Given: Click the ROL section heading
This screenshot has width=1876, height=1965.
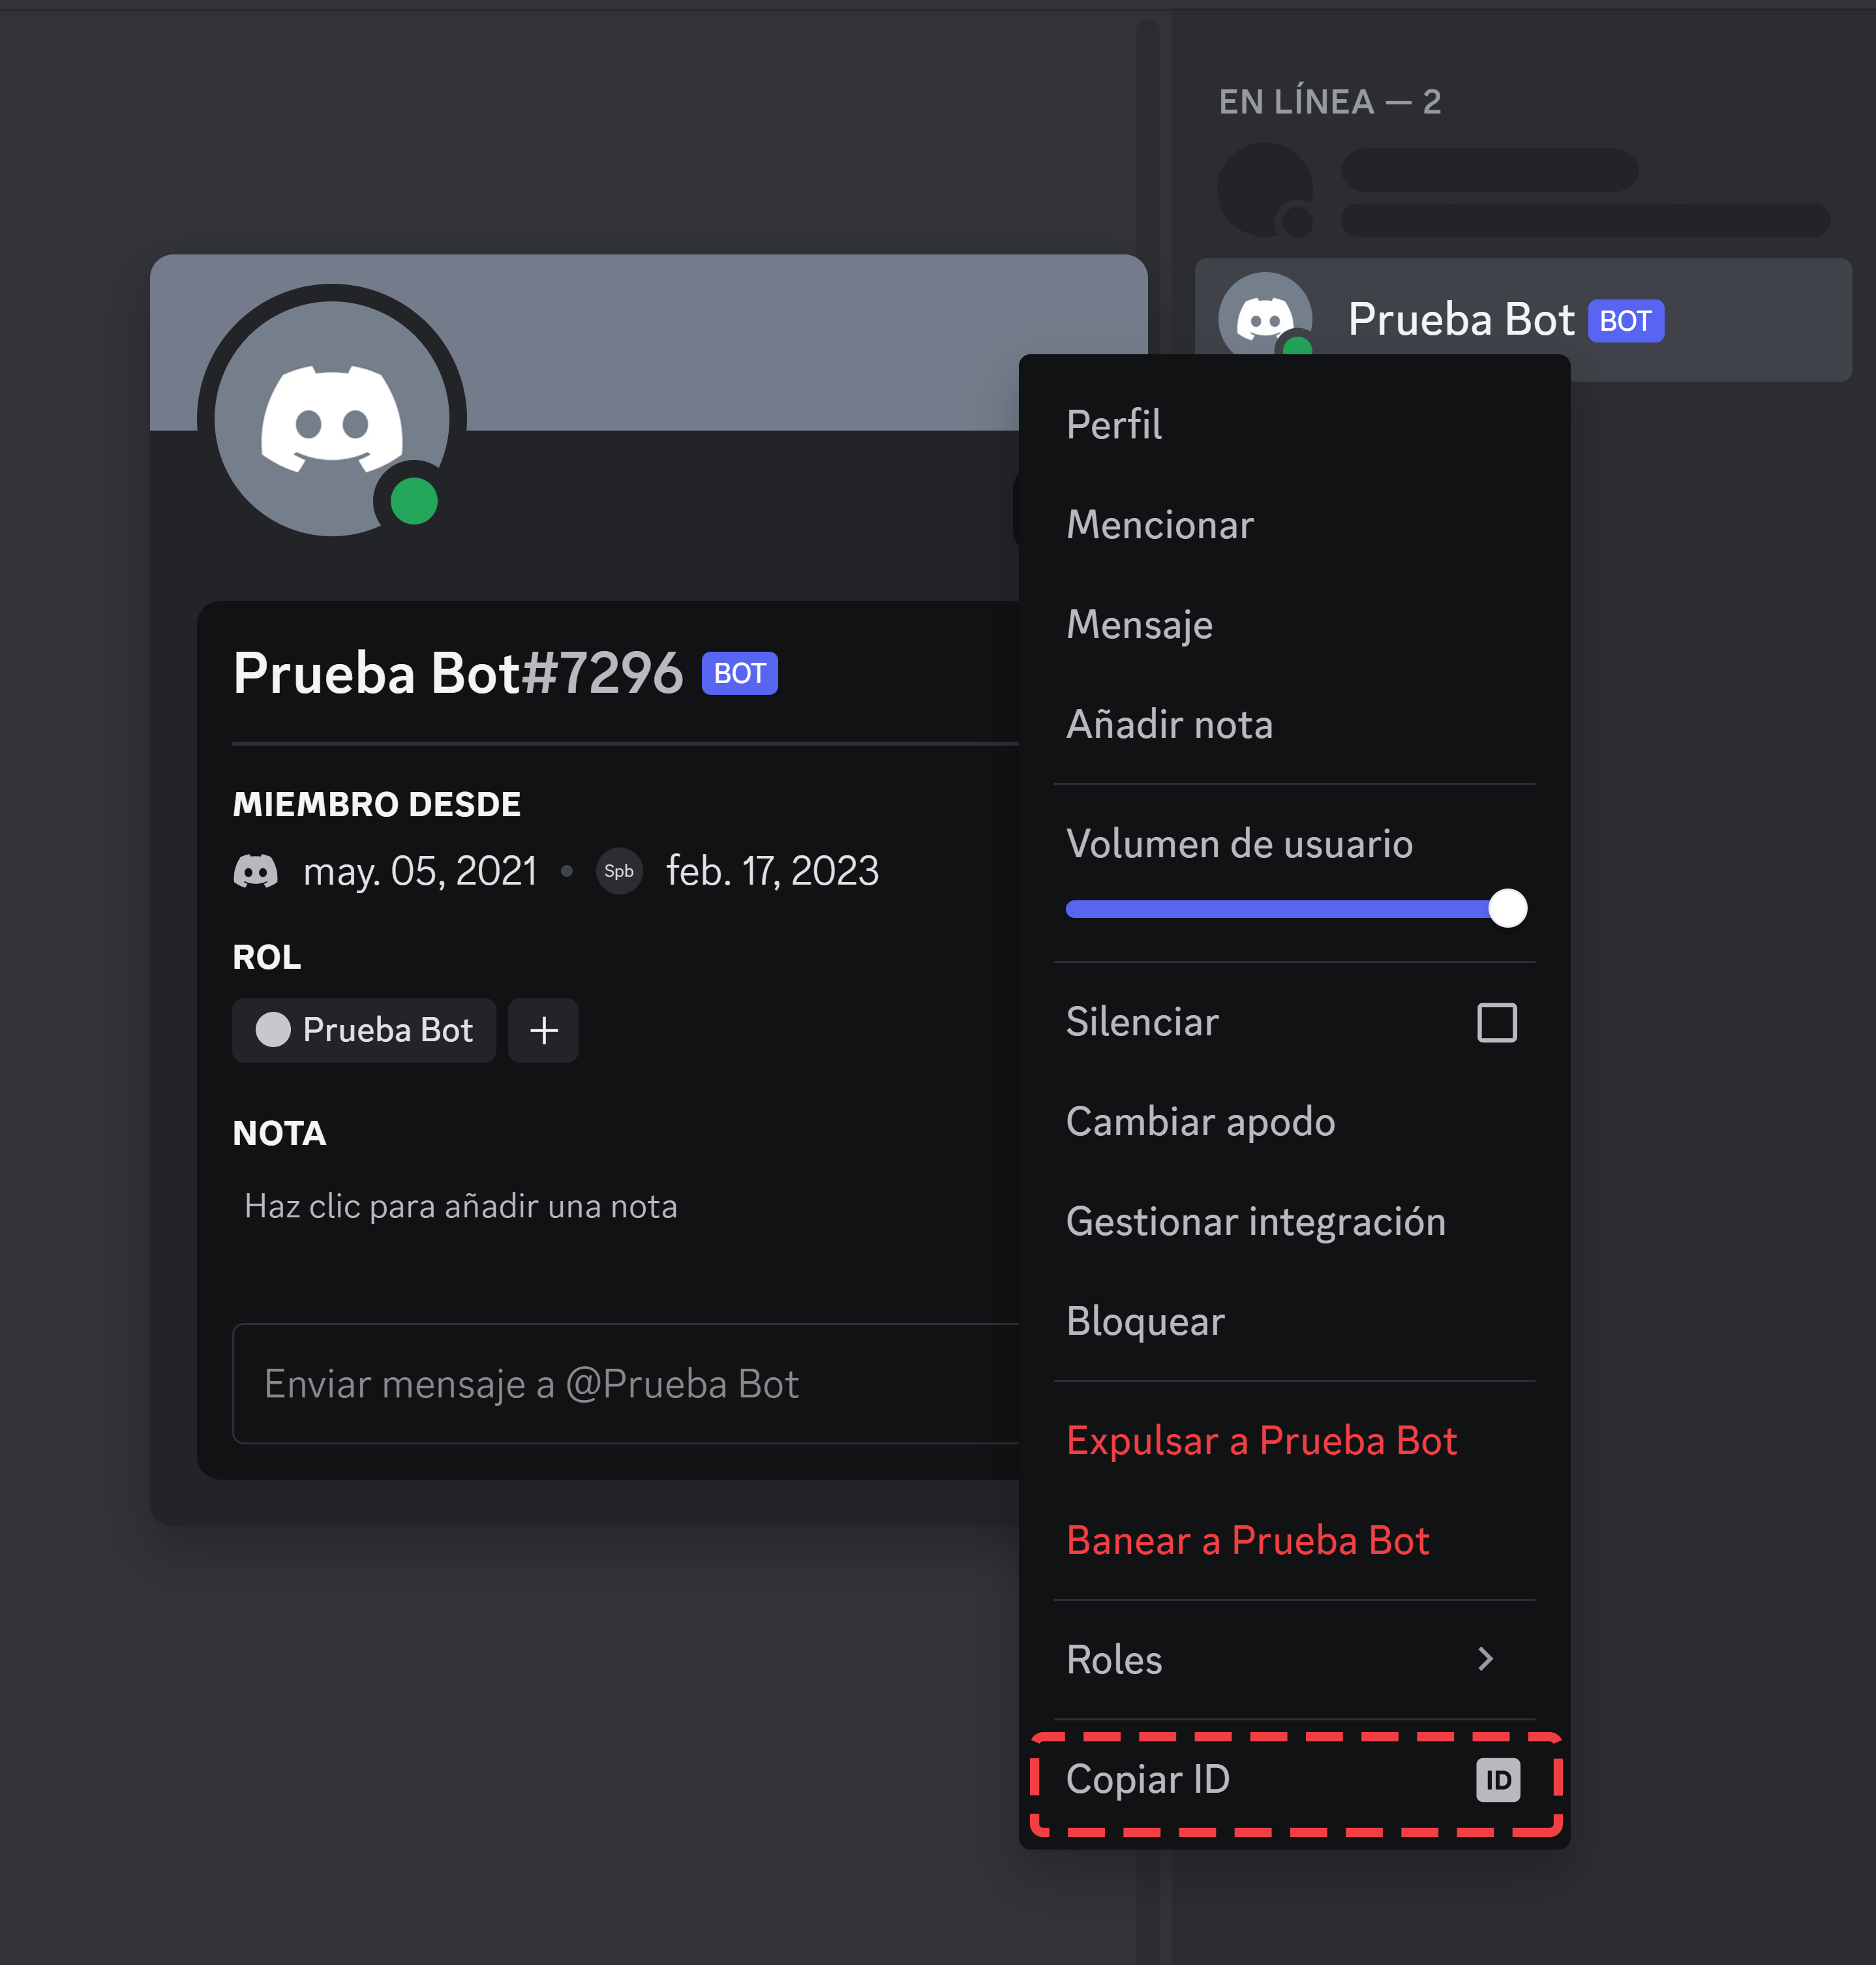Looking at the screenshot, I should coord(267,957).
